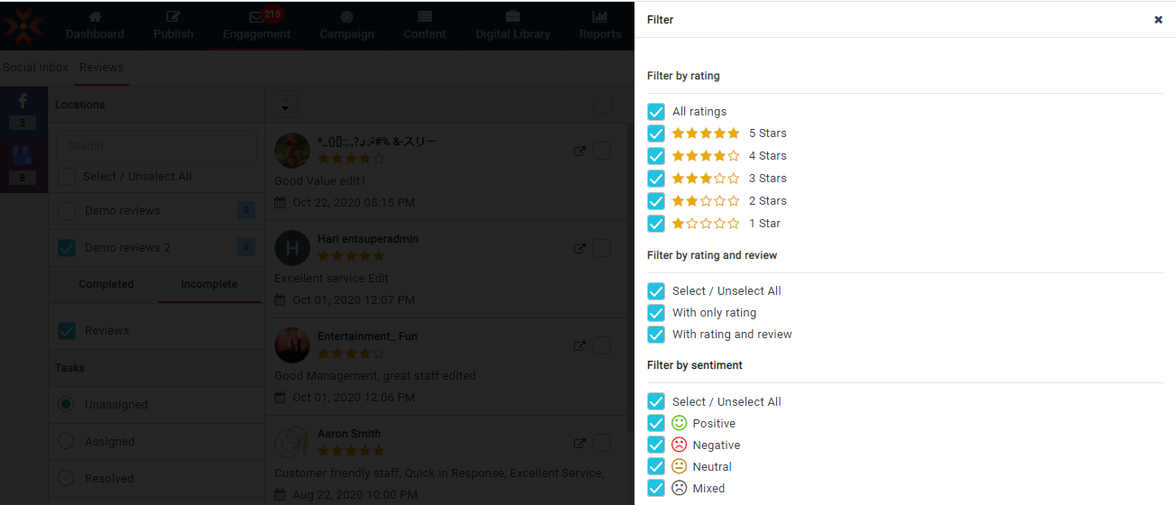Toggle the 5 Stars rating checkbox
The height and width of the screenshot is (505, 1176).
click(x=656, y=133)
